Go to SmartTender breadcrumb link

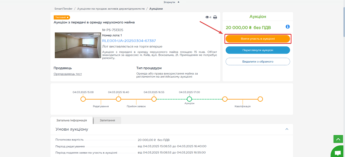[63, 9]
